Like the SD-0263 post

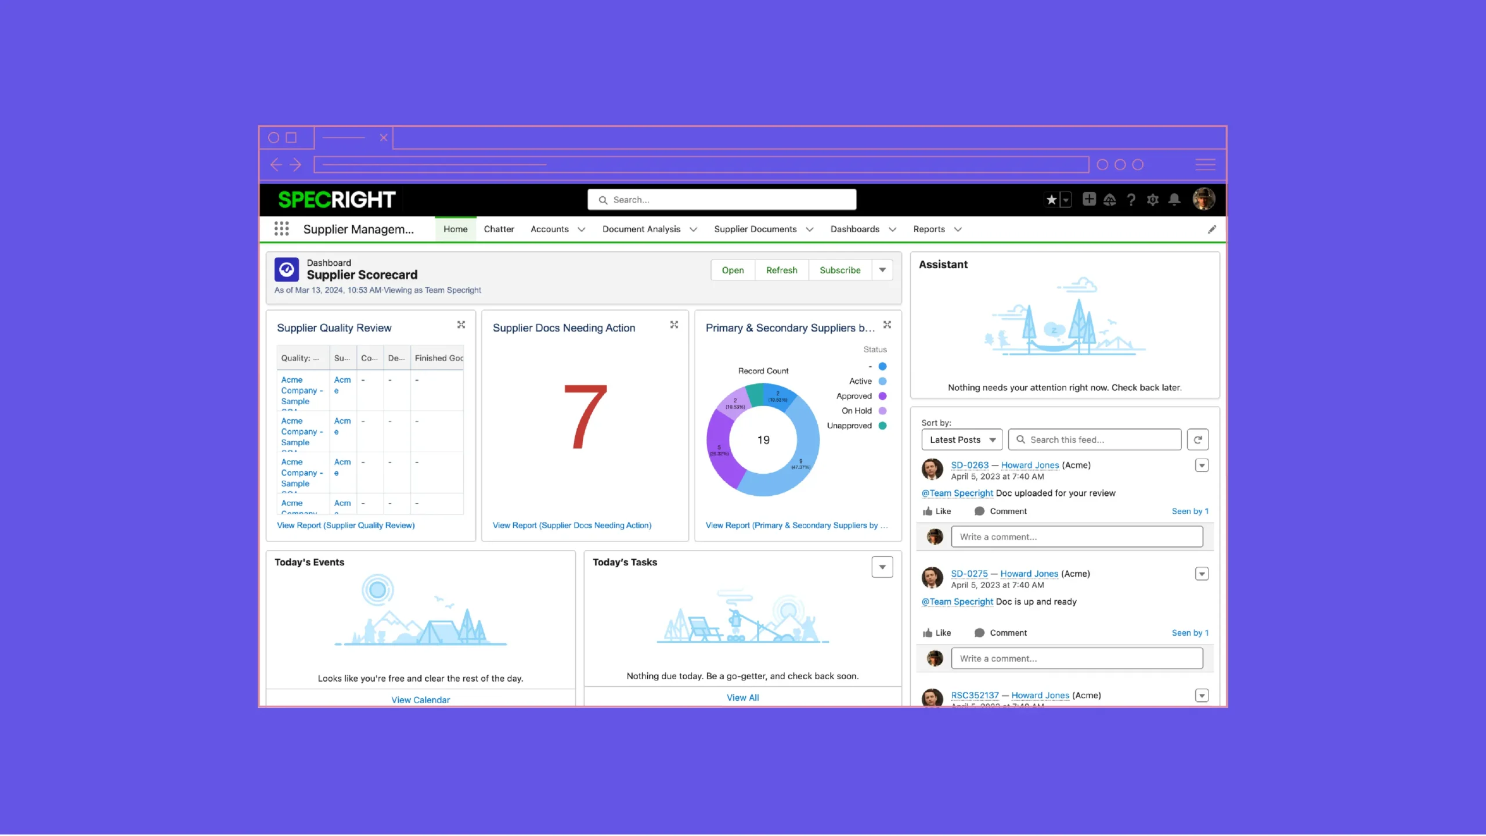click(937, 511)
